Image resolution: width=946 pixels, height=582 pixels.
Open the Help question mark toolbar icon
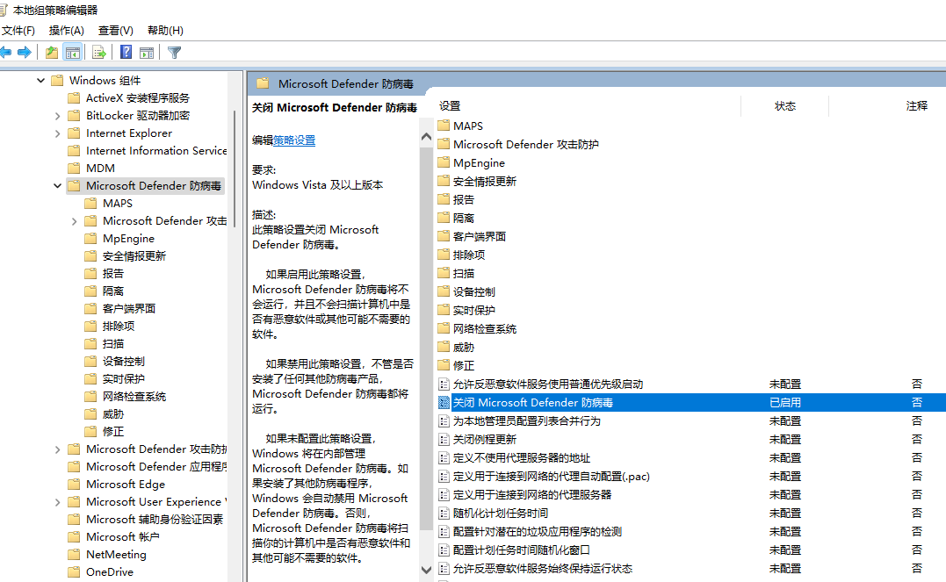126,53
